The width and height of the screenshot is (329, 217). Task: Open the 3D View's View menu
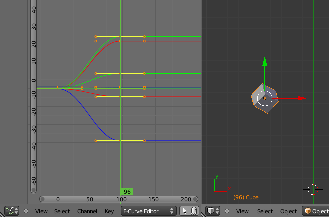(x=242, y=211)
